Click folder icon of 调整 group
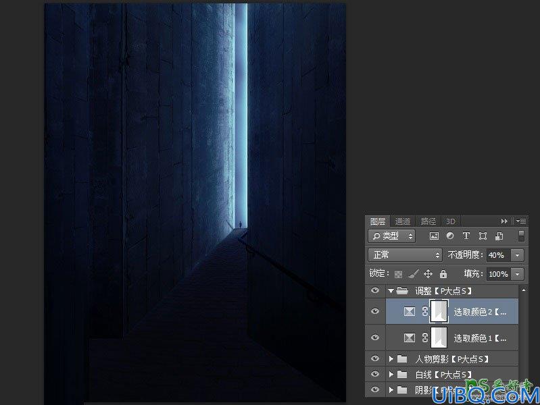Viewport: 540px width, 405px height. click(402, 291)
